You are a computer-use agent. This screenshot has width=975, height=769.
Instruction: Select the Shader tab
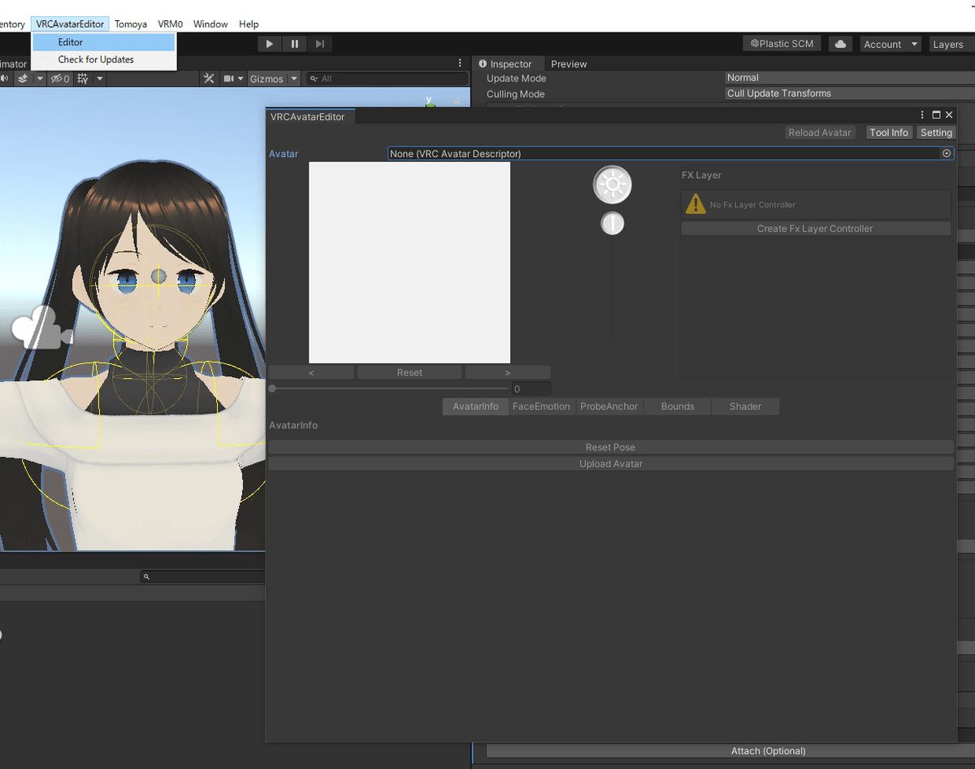(x=745, y=406)
